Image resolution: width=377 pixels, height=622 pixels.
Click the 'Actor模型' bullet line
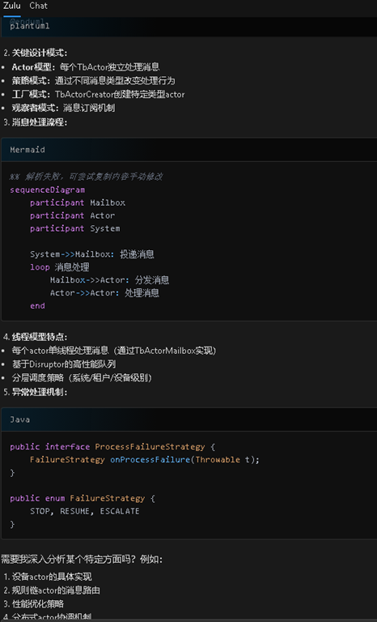86,67
